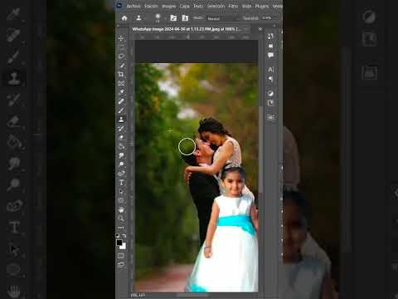Open the brush preset picker

[158, 17]
